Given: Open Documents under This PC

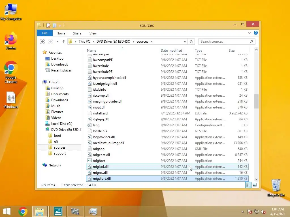Looking at the screenshot, I should 60,94.
